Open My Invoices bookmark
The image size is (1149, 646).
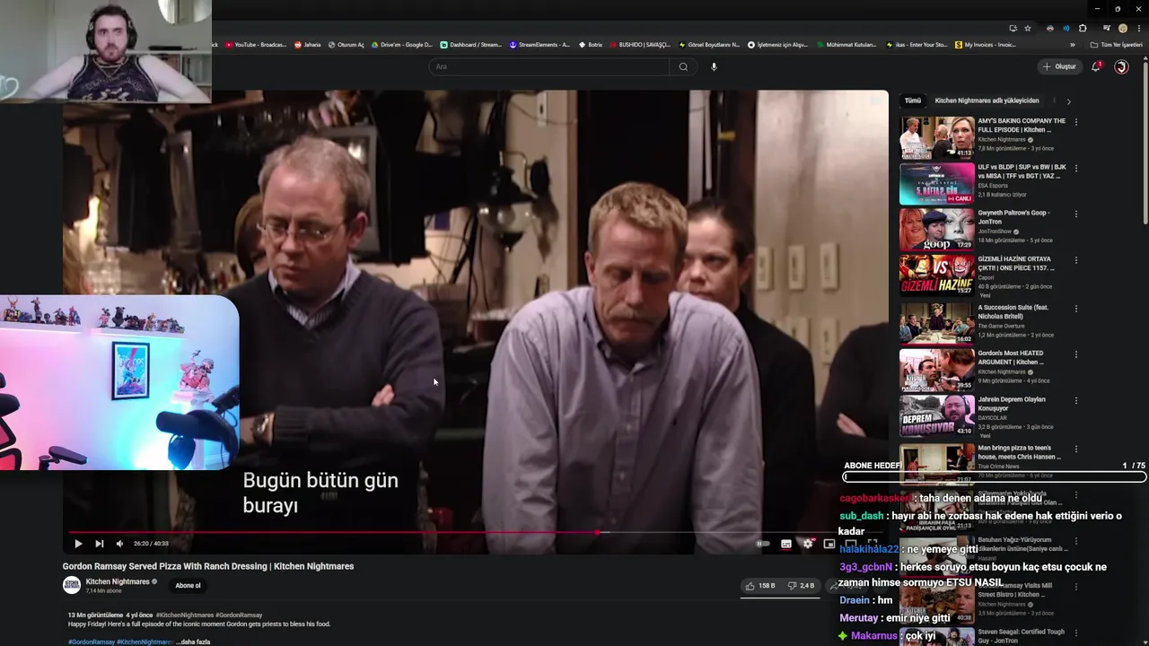(x=986, y=45)
